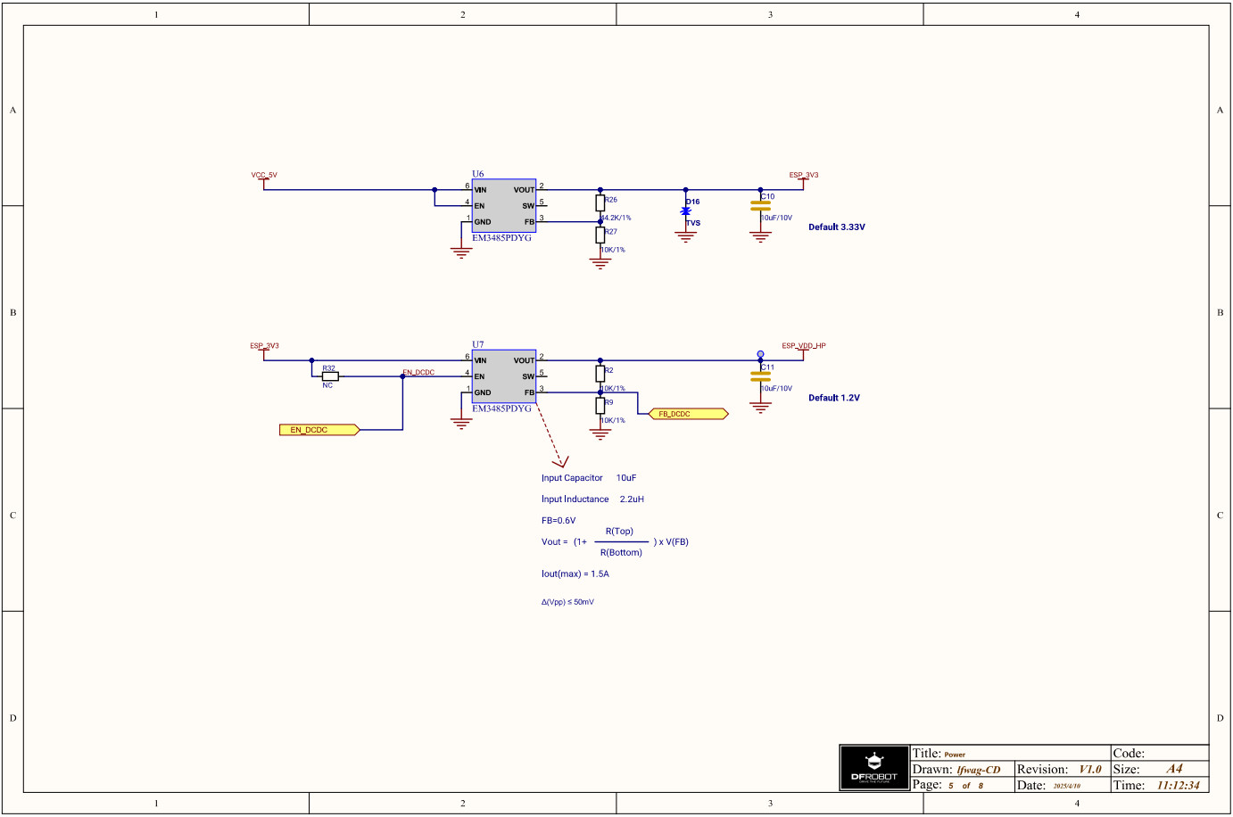Click the '10uF/10V' value of C11
1233x817 pixels.
(x=776, y=388)
